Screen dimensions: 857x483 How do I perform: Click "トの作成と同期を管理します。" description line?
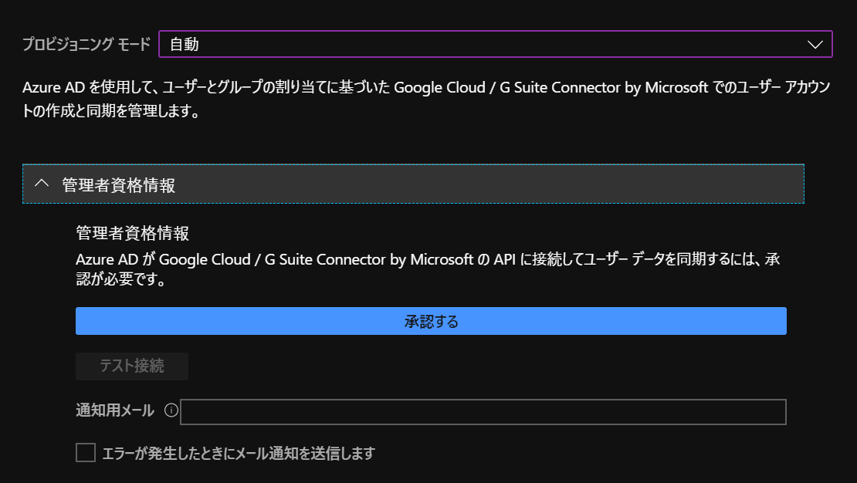tap(111, 112)
